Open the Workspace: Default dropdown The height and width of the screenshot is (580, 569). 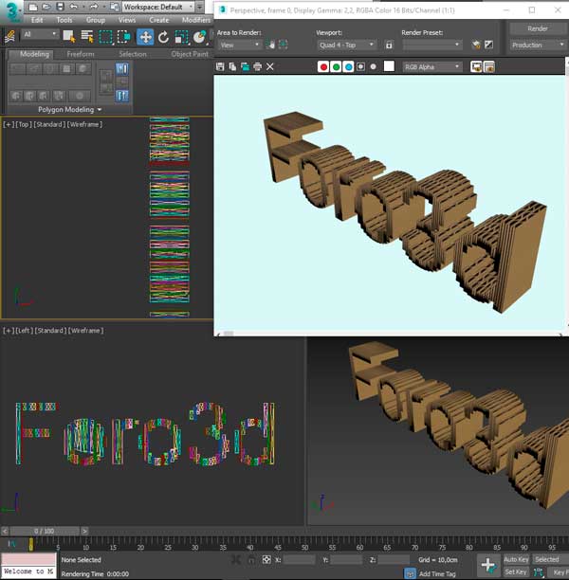click(158, 7)
